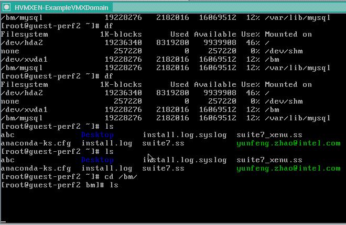The image size is (346, 225).
Task: Click suite7.ss in the first ls output
Action: click(x=163, y=143)
